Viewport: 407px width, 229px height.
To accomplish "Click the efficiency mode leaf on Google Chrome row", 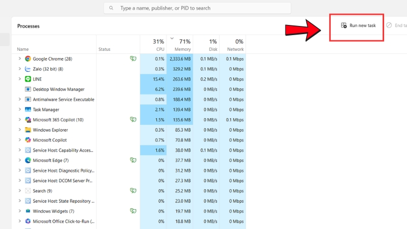I will point(133,59).
